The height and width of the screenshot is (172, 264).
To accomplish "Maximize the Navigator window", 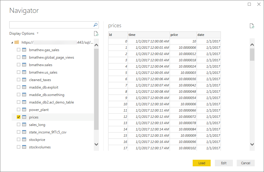I will 249,4.
